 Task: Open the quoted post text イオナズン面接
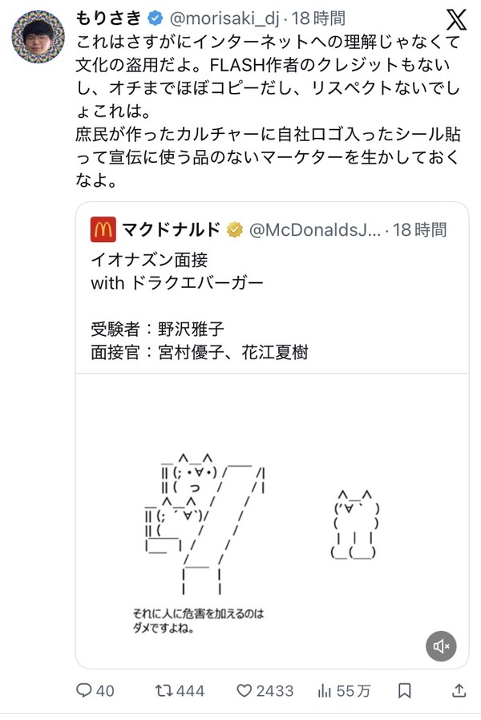tap(150, 260)
